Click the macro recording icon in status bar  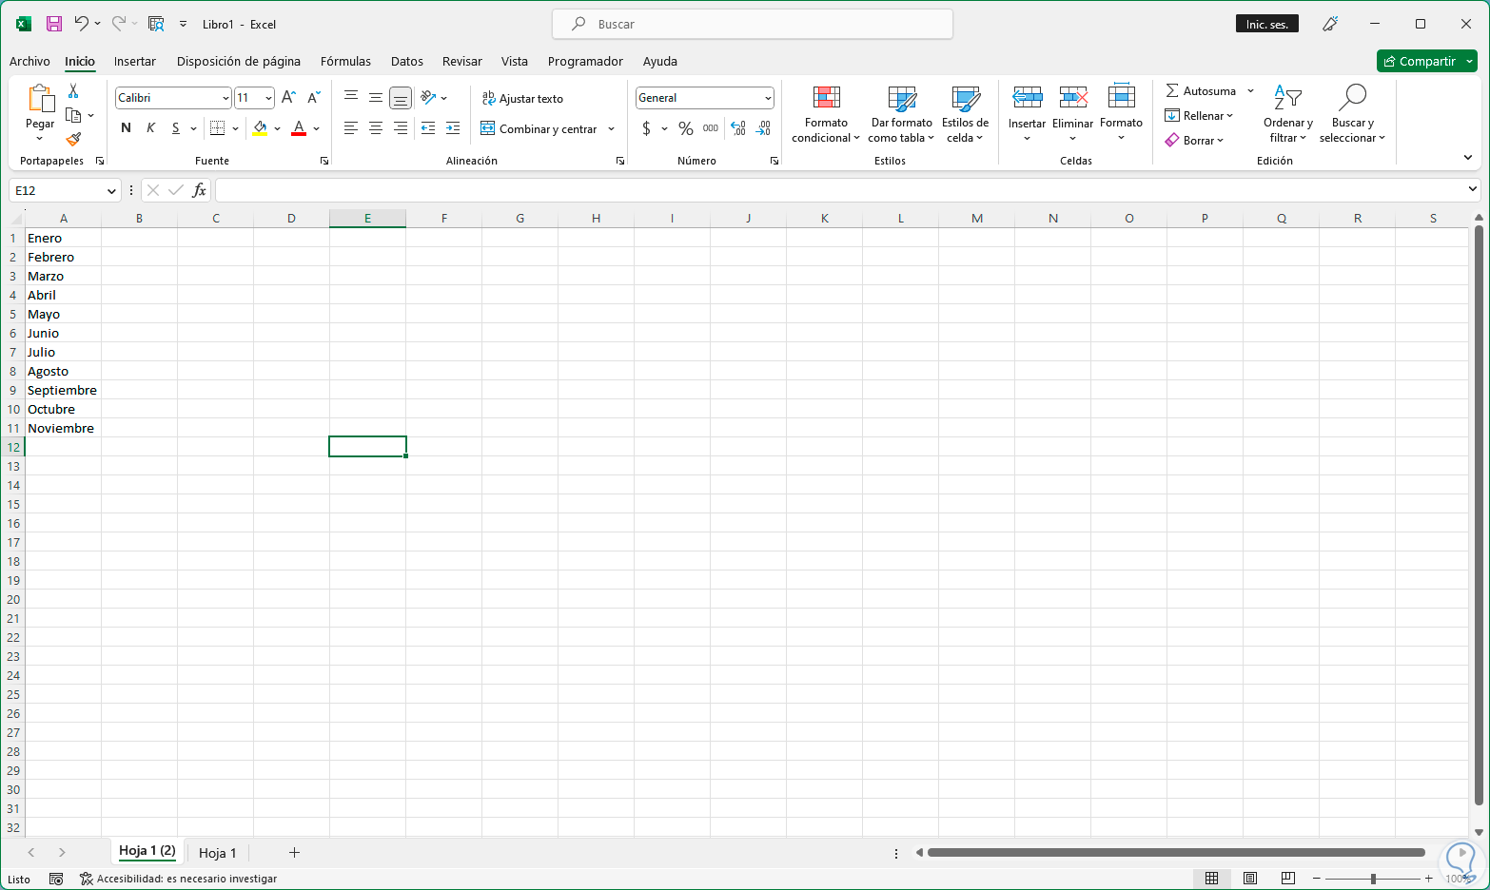[56, 879]
